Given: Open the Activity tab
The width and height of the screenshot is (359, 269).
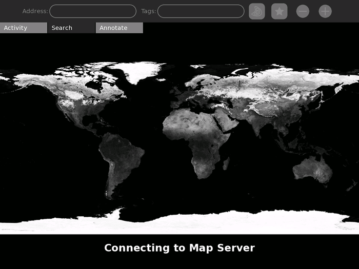Looking at the screenshot, I should pyautogui.click(x=23, y=28).
